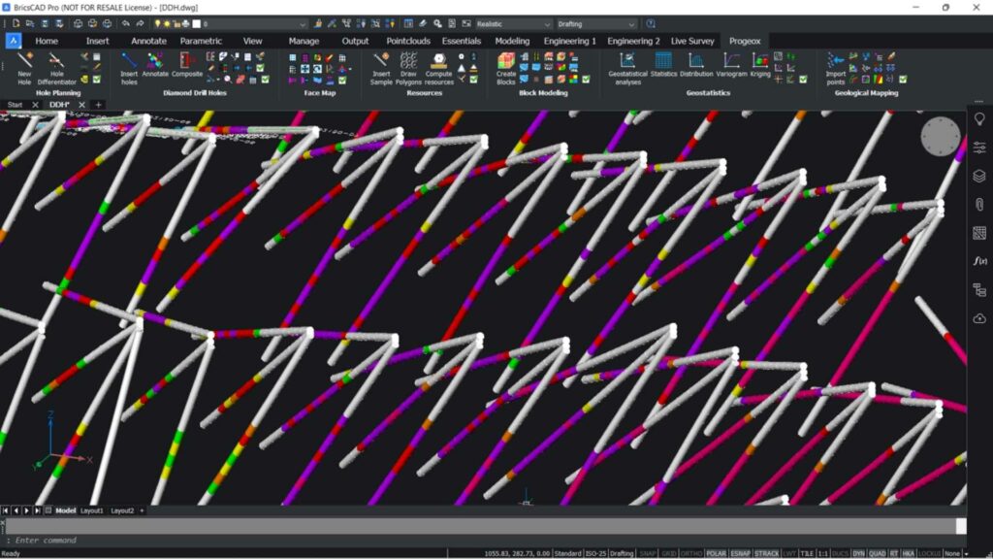This screenshot has width=993, height=559.
Task: Toggle the Hole Planning green checkbox
Action: click(97, 80)
